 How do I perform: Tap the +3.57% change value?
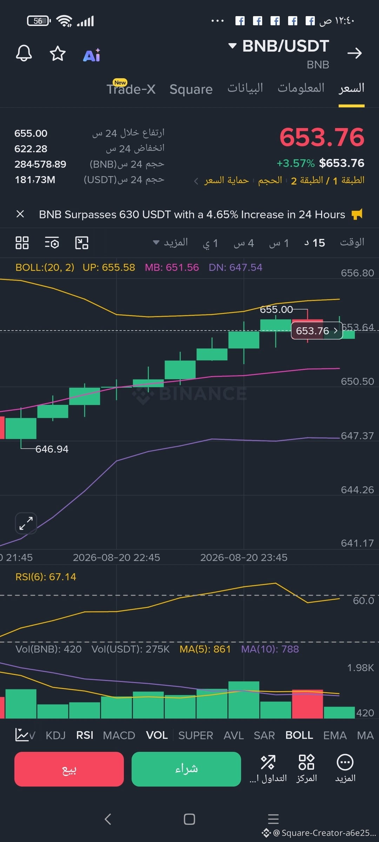click(x=295, y=163)
